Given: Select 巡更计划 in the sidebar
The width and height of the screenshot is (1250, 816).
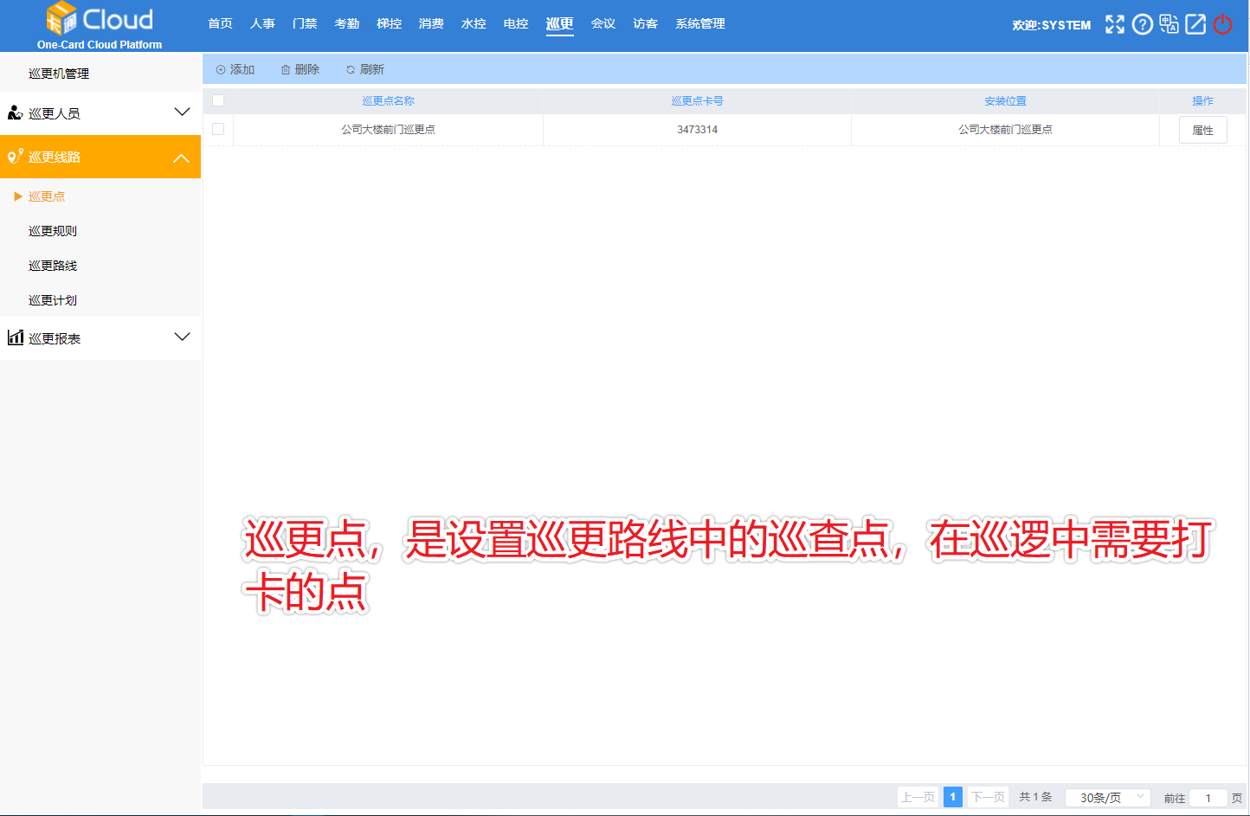Looking at the screenshot, I should (x=53, y=300).
